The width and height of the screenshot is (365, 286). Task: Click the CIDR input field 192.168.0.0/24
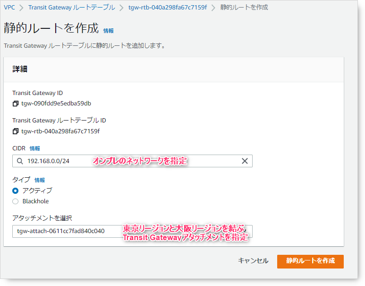[132, 161]
